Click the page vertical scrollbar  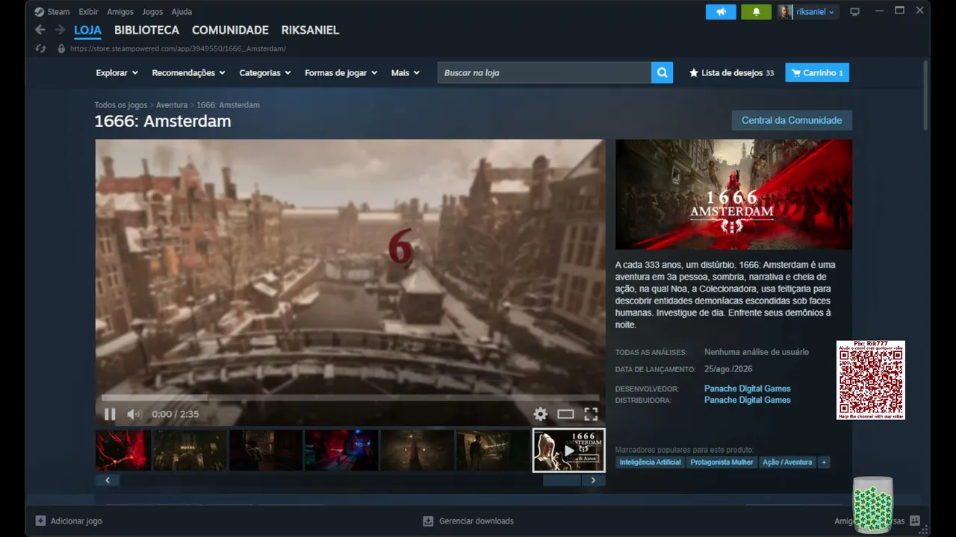pos(925,95)
